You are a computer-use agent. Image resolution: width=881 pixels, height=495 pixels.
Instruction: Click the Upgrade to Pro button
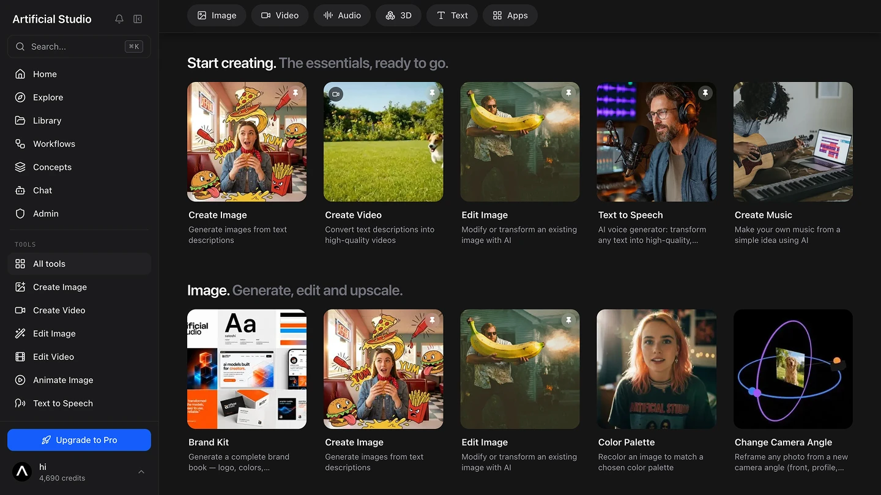(79, 440)
